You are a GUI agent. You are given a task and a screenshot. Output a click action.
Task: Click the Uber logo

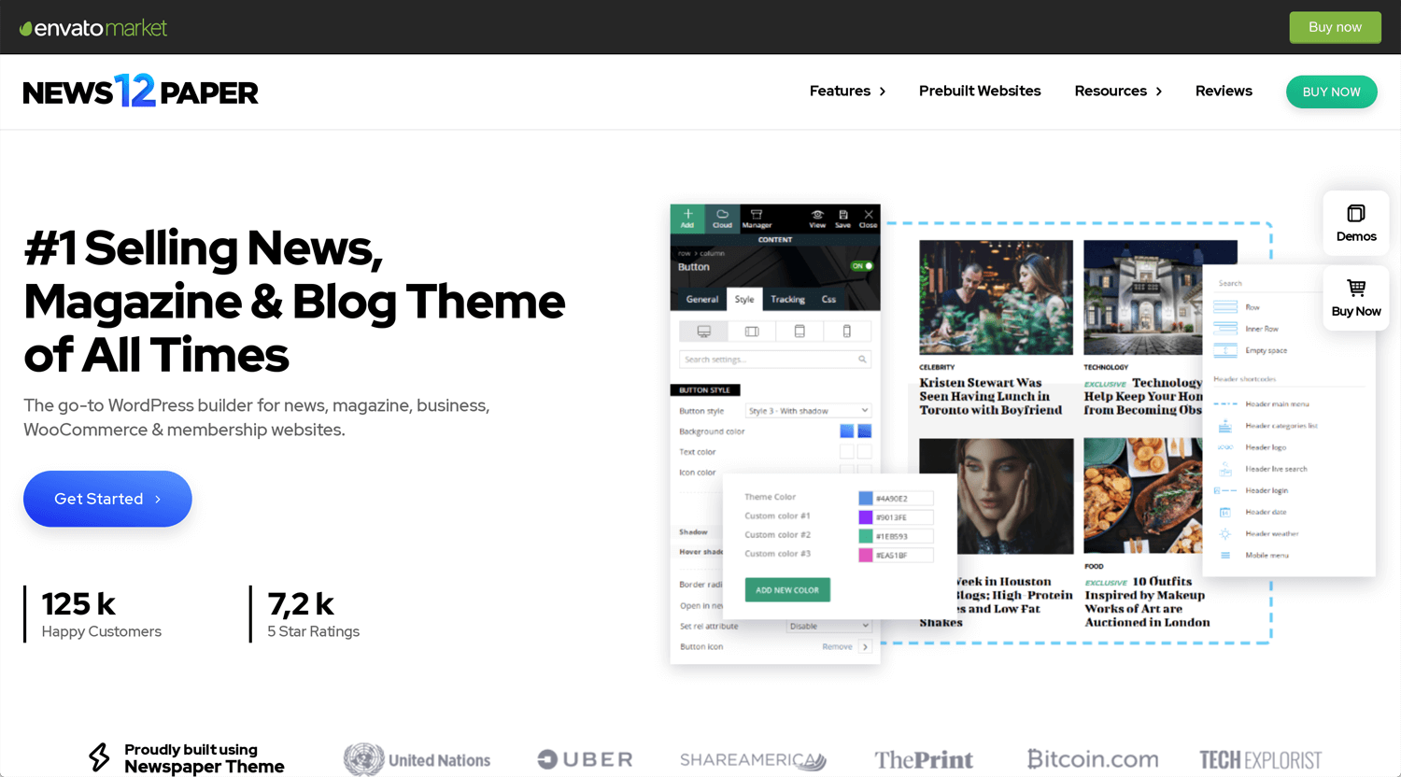click(x=586, y=759)
